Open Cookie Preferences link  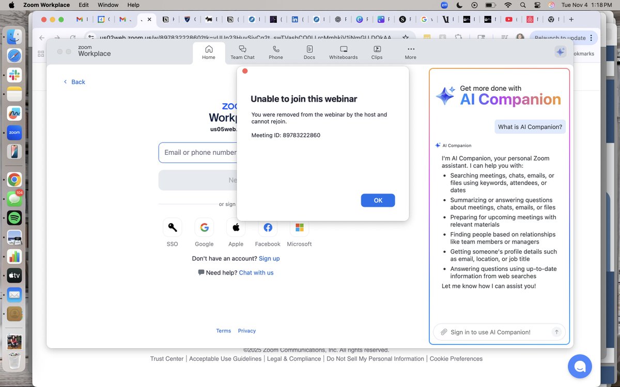coord(456,359)
